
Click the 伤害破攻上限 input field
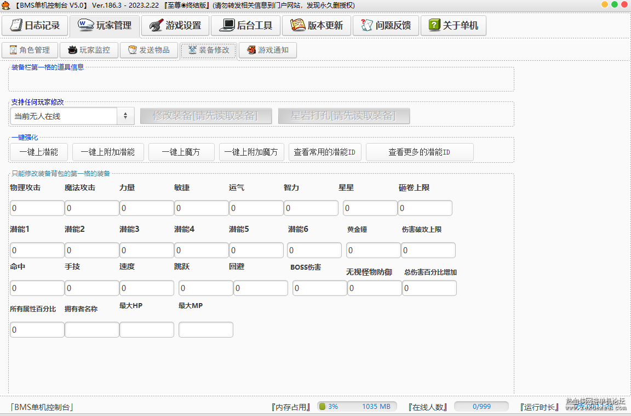click(428, 250)
